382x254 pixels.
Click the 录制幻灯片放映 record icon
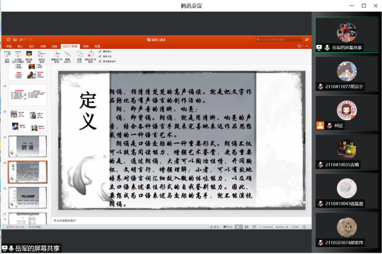tap(91, 54)
